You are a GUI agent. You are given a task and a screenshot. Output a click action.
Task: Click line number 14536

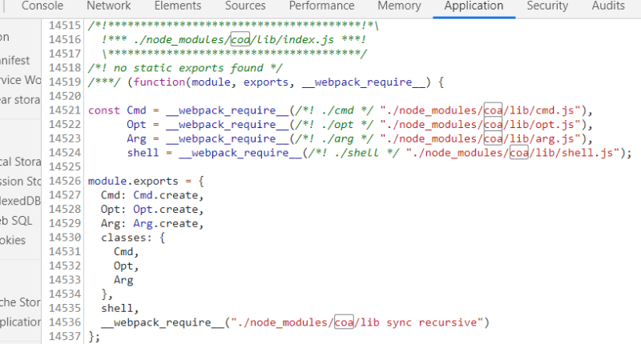coord(65,322)
